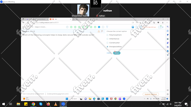Click the Submit Section button
Image resolution: width=191 pixels, height=107 pixels.
151,94
